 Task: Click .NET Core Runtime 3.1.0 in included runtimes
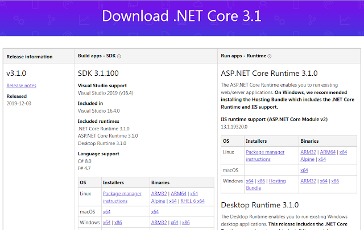(x=104, y=129)
